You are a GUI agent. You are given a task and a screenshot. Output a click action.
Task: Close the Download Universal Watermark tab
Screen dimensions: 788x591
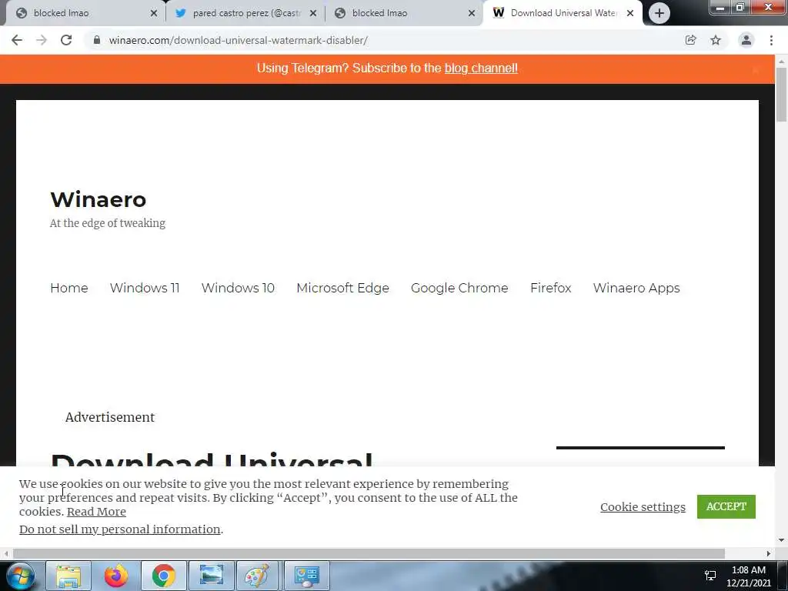pyautogui.click(x=630, y=13)
